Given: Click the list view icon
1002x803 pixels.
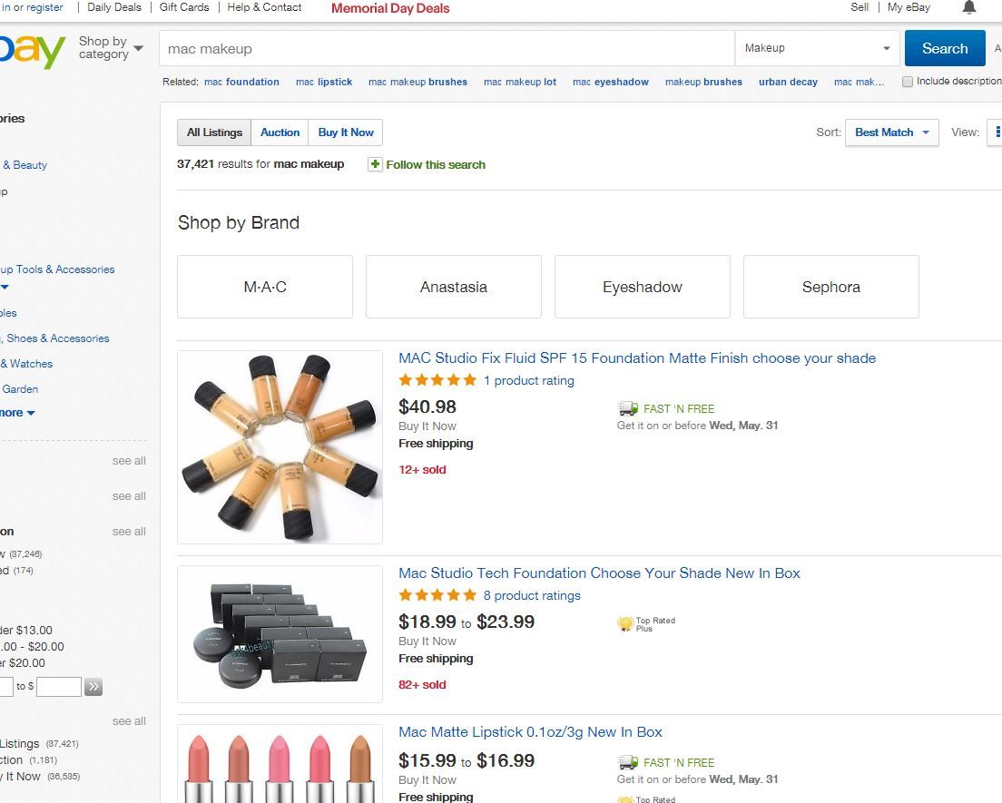Looking at the screenshot, I should pyautogui.click(x=997, y=132).
